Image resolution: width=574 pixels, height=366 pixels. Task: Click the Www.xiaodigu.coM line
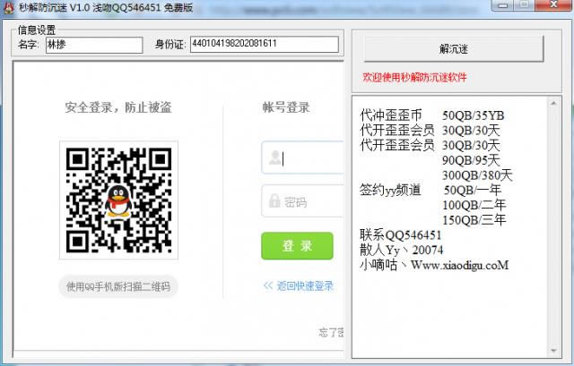460,265
